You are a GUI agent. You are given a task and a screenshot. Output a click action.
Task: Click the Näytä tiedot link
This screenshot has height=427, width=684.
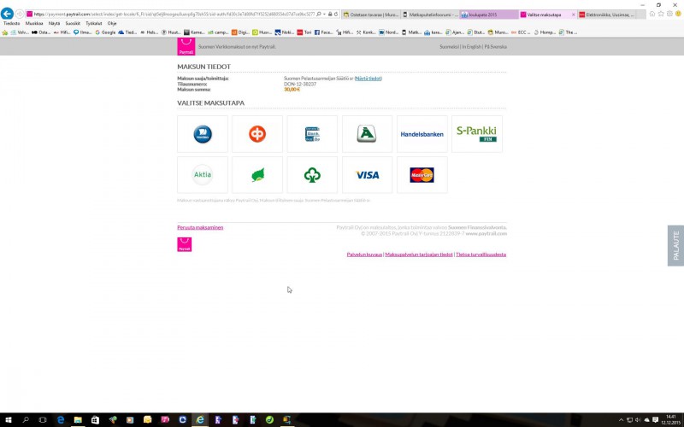(369, 79)
